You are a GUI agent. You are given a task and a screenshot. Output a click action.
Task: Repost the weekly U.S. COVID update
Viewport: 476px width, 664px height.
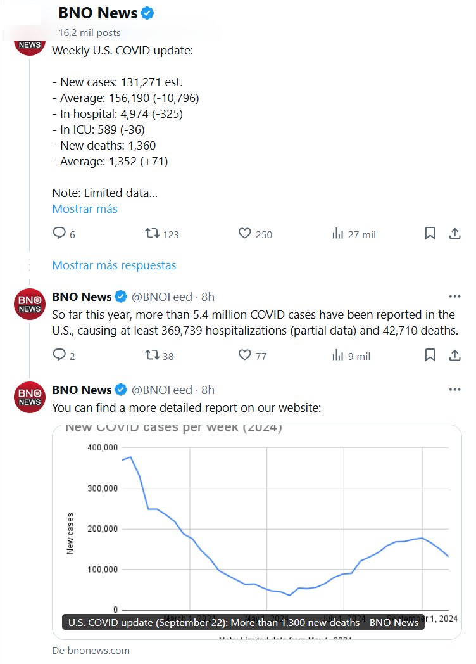[153, 234]
